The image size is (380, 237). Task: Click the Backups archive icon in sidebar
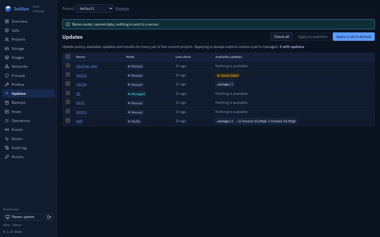(7, 102)
